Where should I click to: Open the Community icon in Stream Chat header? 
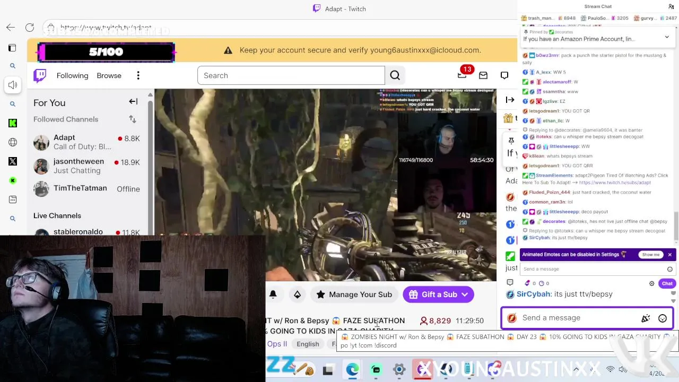point(671,6)
